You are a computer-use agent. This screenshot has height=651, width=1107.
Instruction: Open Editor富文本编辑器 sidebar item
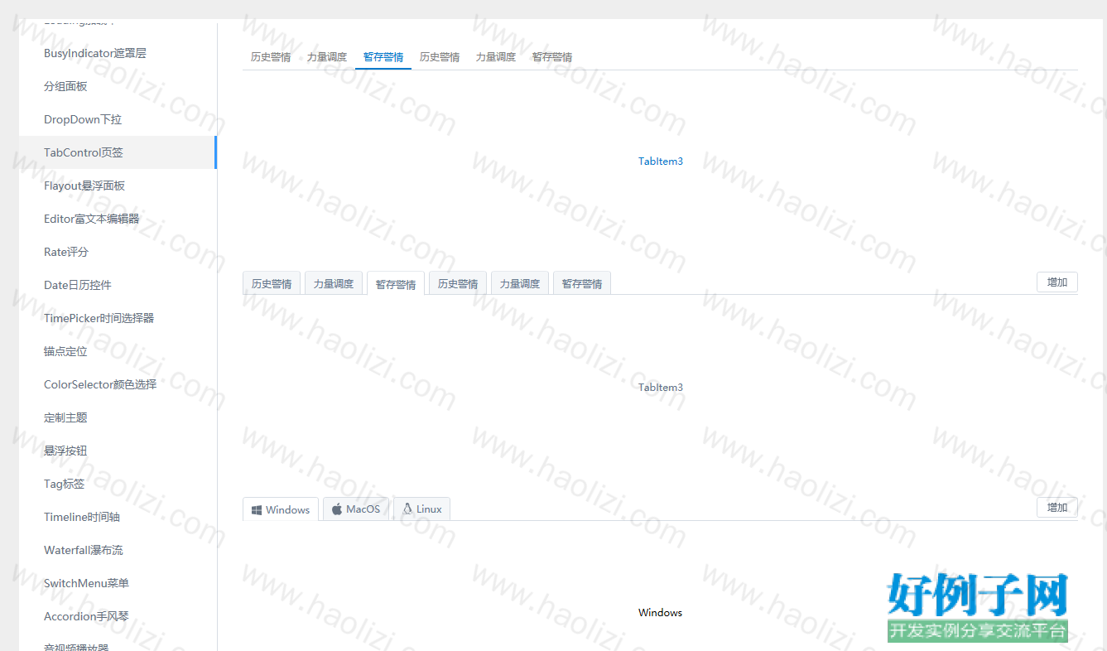[x=118, y=219]
